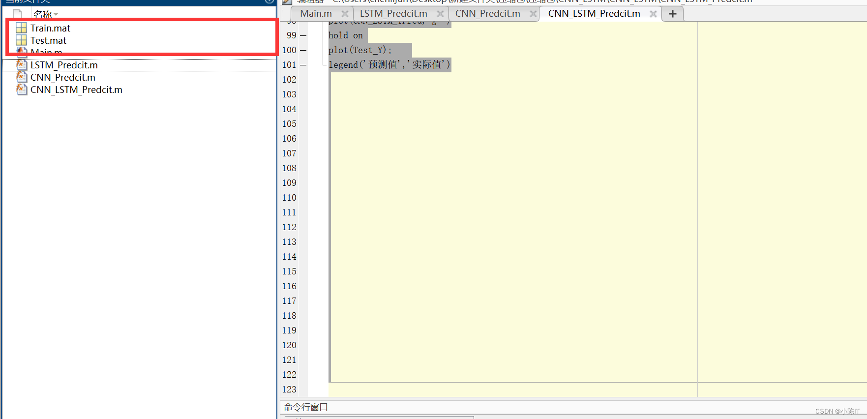Select CNN_Predcit.m in the current folder
The width and height of the screenshot is (867, 419).
point(63,77)
